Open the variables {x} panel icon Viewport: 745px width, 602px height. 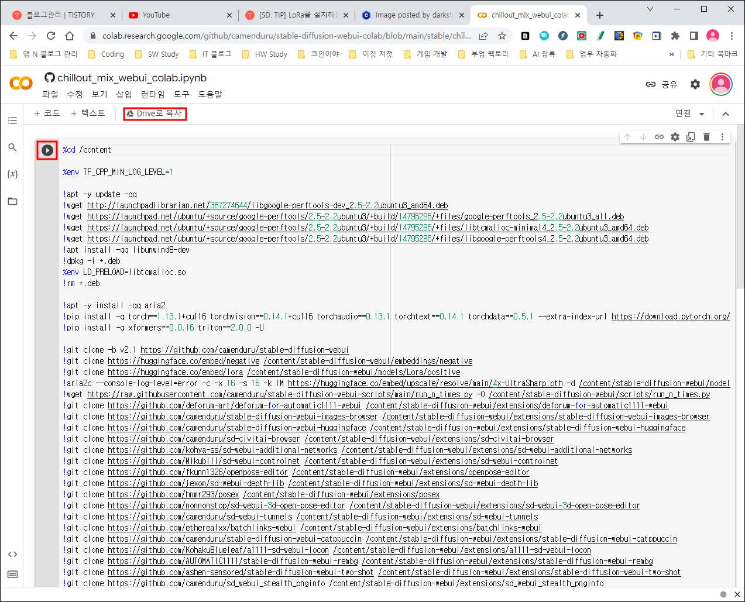click(x=12, y=174)
